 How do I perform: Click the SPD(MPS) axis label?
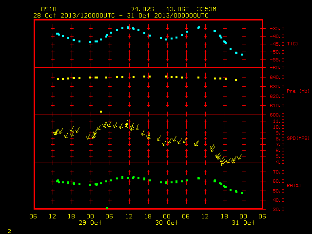pos(298,138)
